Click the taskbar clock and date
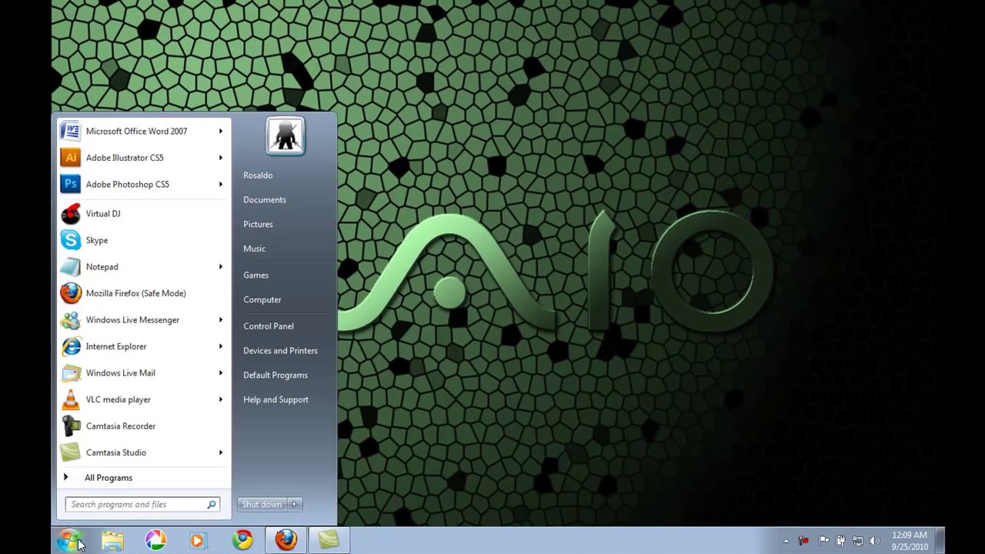985x554 pixels. point(910,541)
